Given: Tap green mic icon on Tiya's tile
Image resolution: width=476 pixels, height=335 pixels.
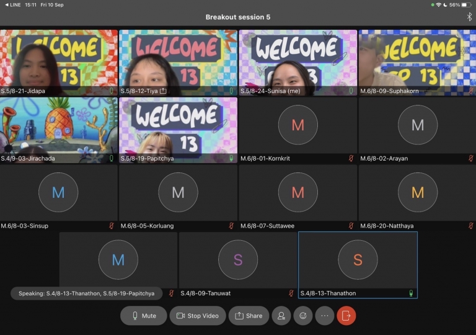Looking at the screenshot, I should (x=231, y=91).
